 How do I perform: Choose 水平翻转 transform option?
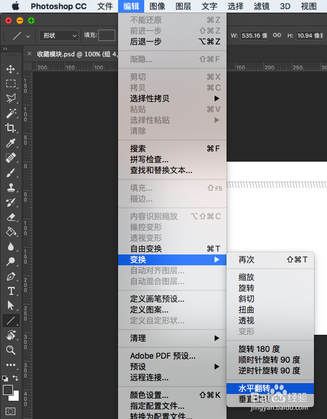[x=270, y=388]
